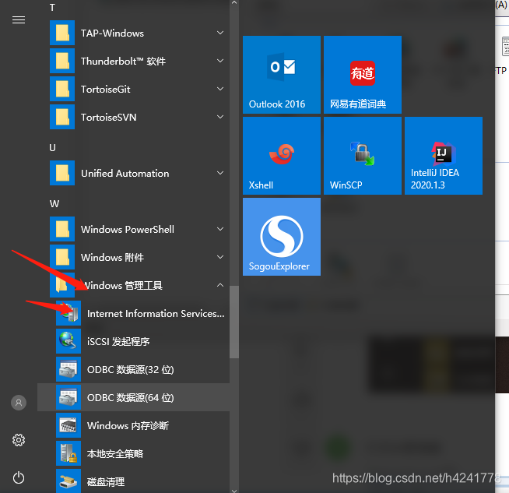The width and height of the screenshot is (509, 493).
Task: Click the letter U section header
Action: 53,148
